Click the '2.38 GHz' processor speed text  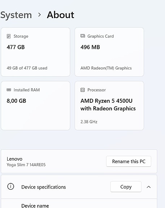point(89,122)
